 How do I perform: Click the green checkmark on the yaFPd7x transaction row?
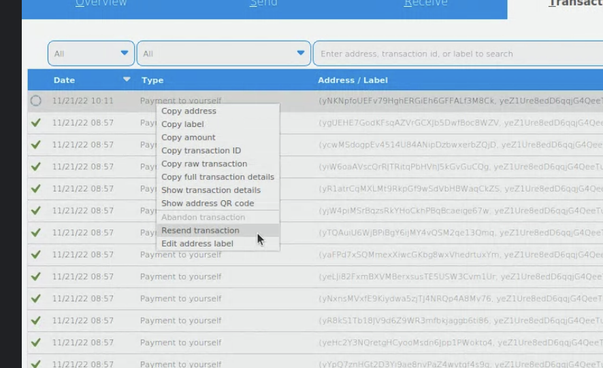click(36, 255)
